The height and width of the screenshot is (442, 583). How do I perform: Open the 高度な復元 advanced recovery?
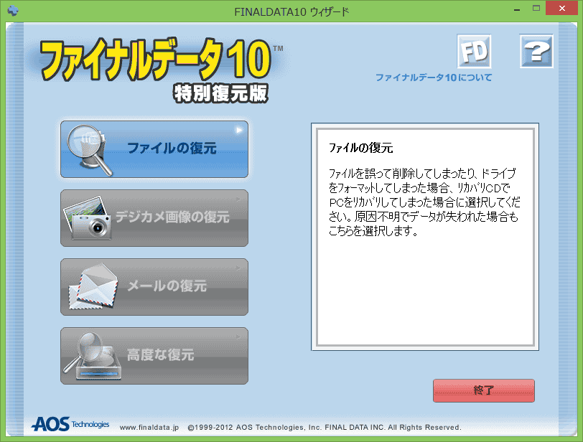(x=154, y=356)
